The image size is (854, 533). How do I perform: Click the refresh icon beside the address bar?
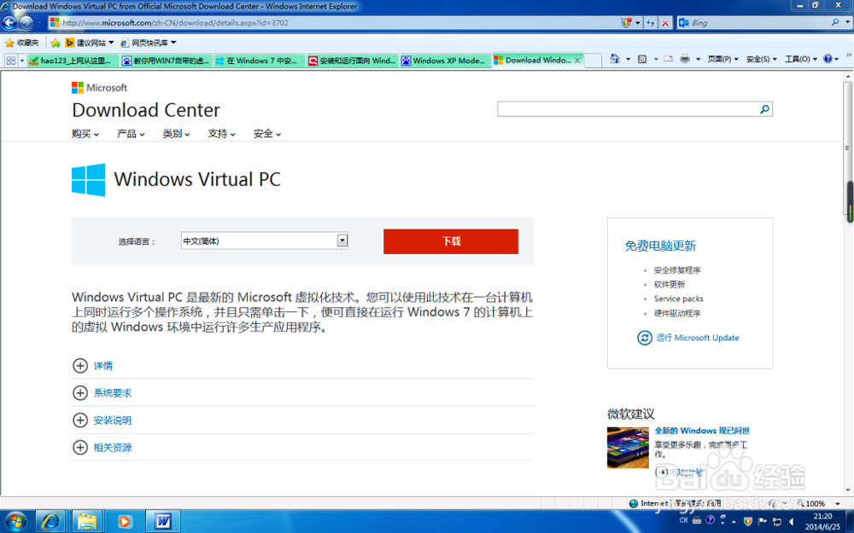pos(650,23)
